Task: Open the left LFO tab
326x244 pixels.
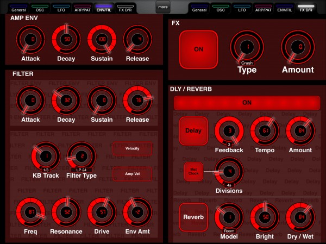Action: pos(61,8)
